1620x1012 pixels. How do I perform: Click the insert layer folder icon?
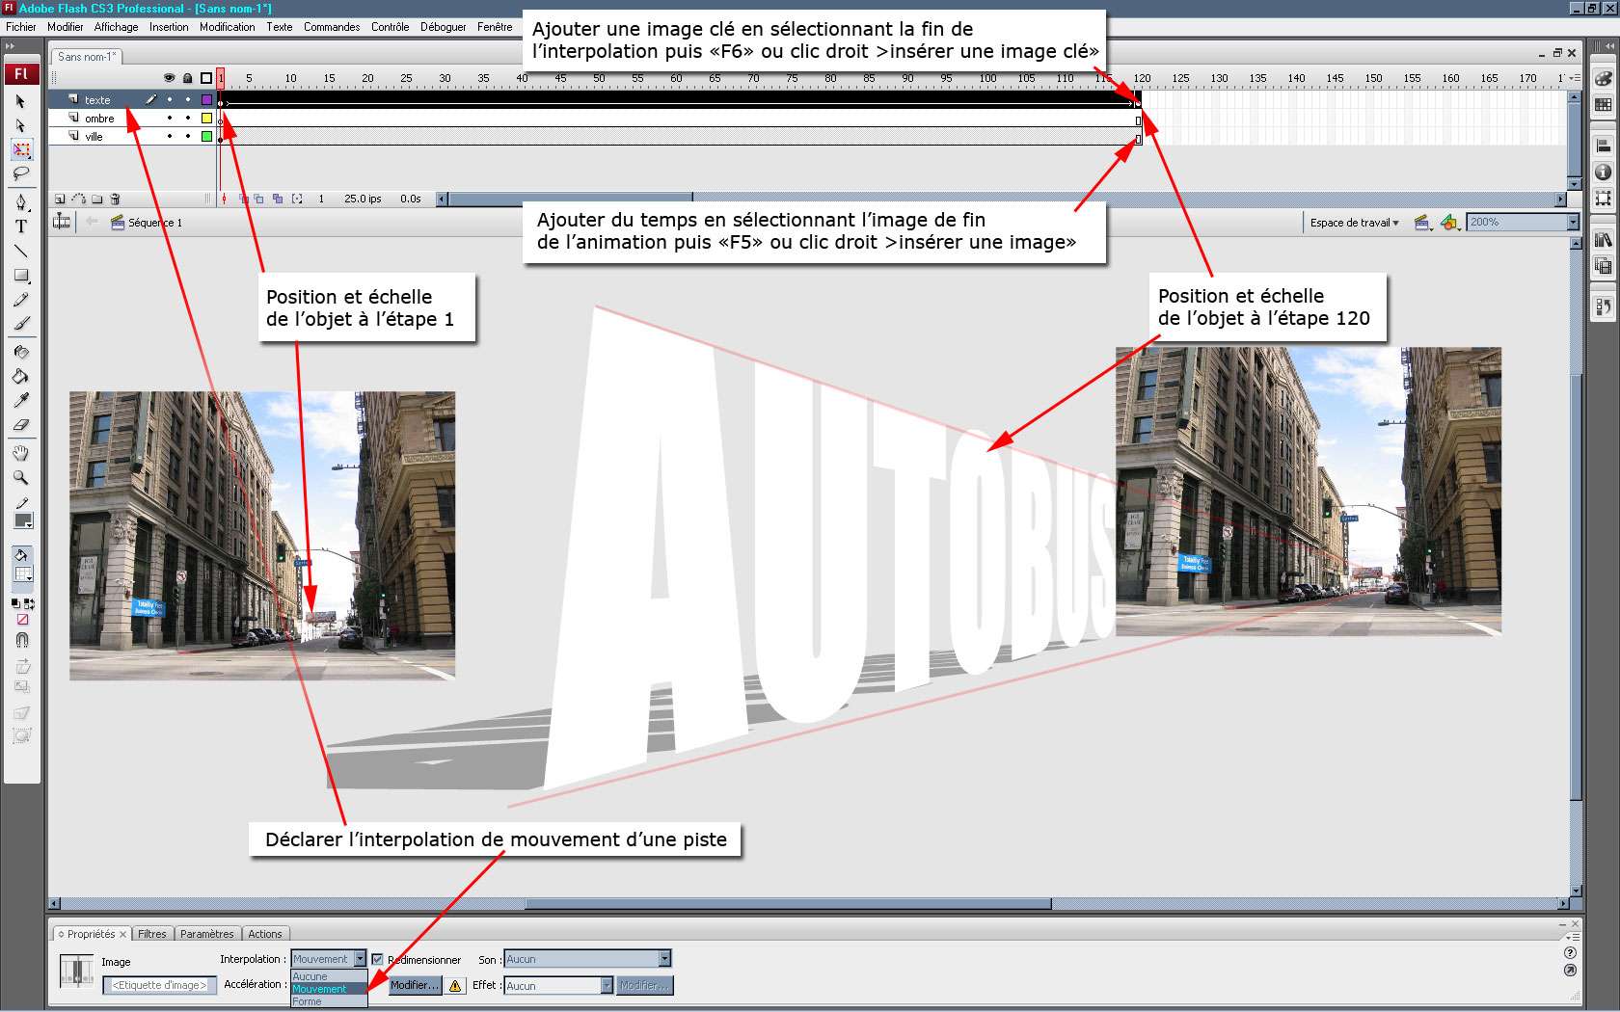[96, 200]
